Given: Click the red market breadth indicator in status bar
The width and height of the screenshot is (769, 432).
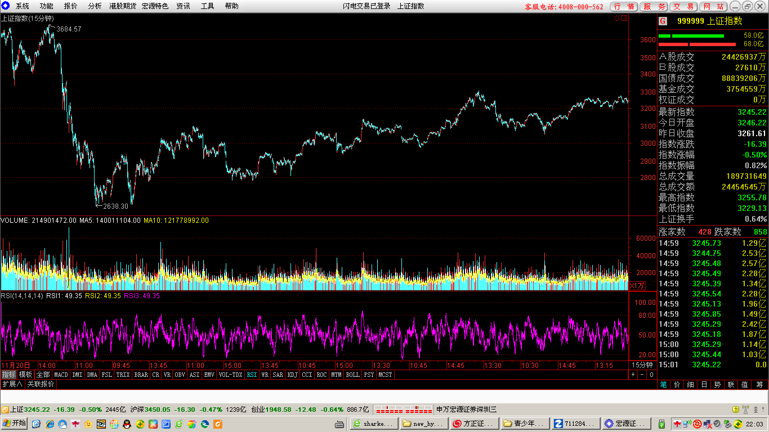Looking at the screenshot, I should point(404,409).
